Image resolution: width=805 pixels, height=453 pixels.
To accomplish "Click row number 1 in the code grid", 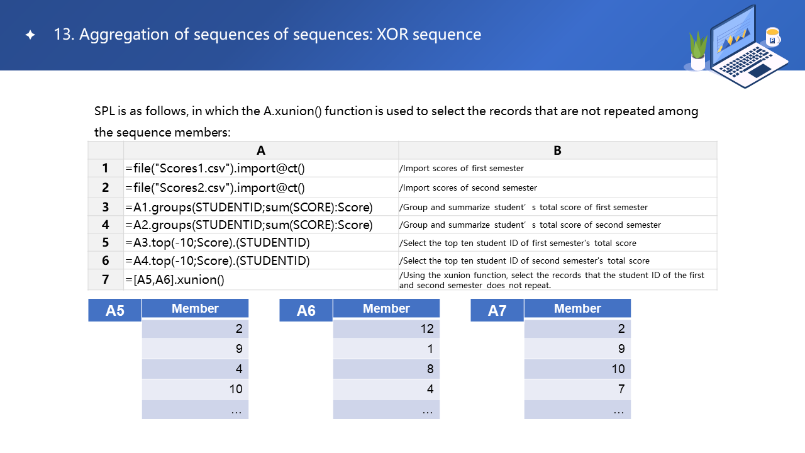I will pyautogui.click(x=106, y=168).
